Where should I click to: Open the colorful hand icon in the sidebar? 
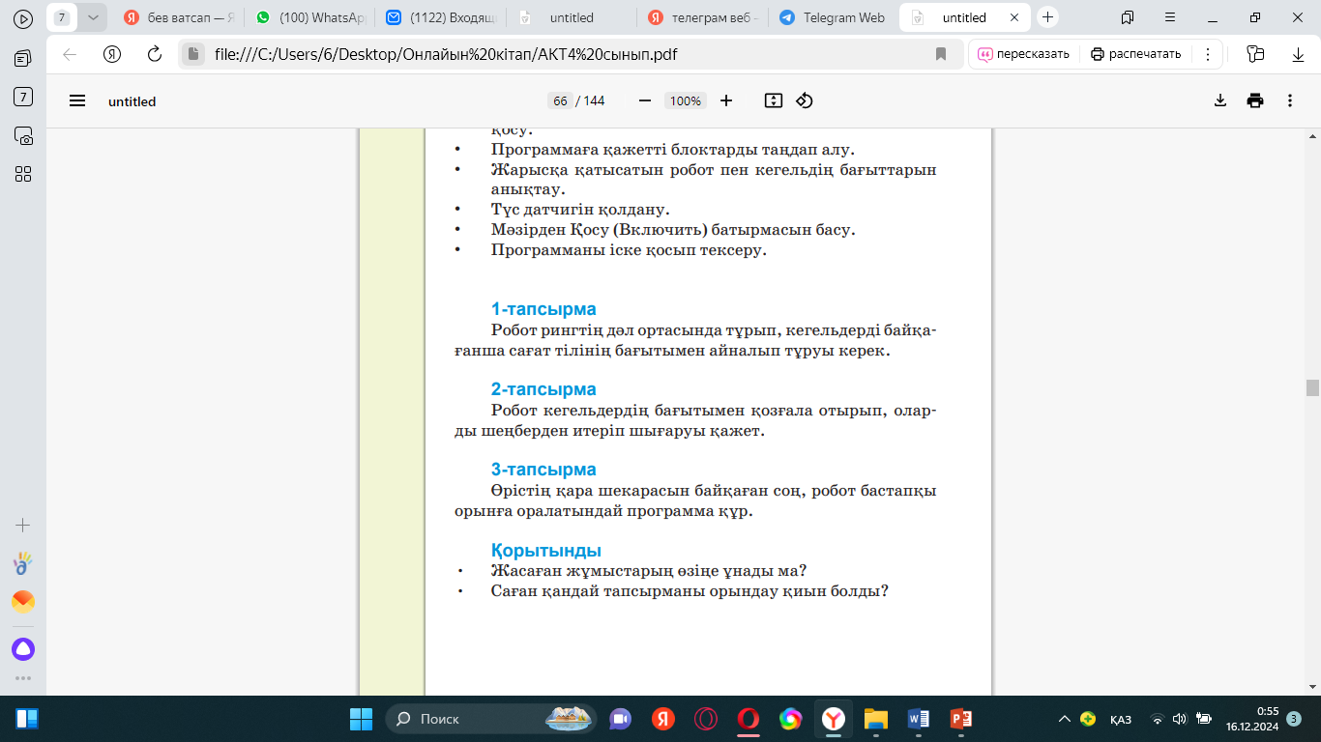[x=23, y=563]
